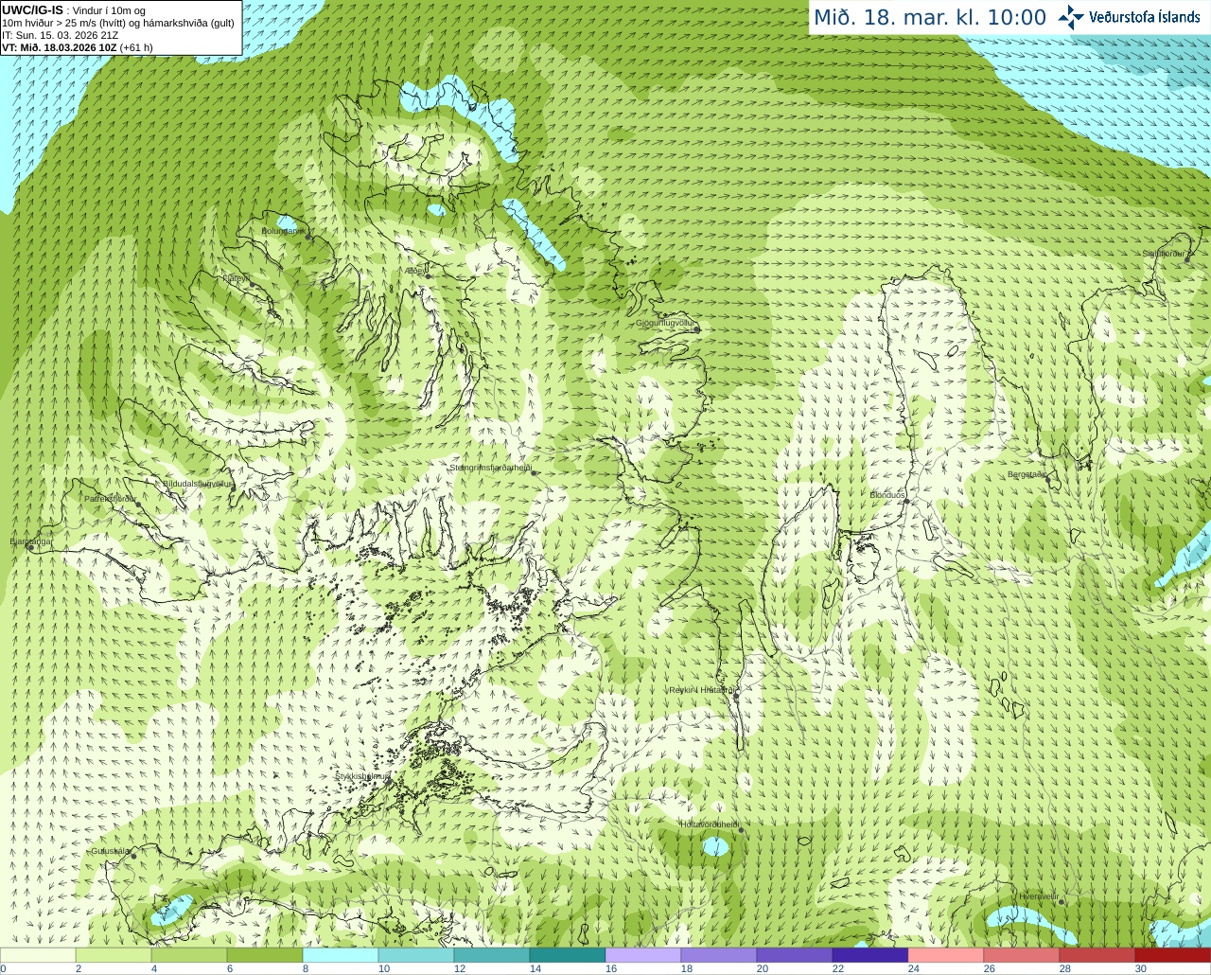Screen dimensions: 1211x975
Task: Click the Gjögurflugvöllur station marker
Action: [696, 329]
